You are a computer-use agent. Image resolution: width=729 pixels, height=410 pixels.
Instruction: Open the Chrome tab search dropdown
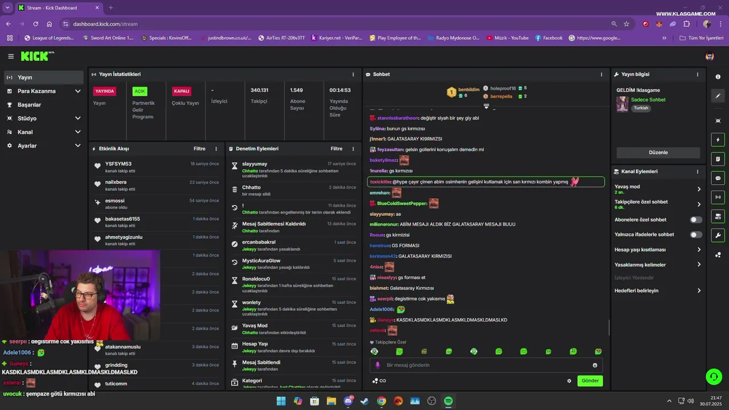(7, 7)
